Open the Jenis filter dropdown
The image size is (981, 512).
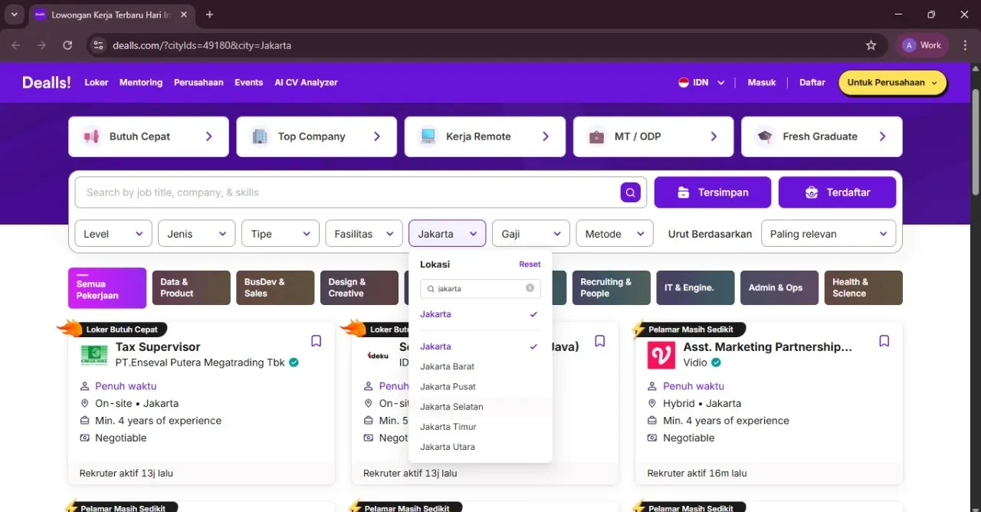click(197, 234)
